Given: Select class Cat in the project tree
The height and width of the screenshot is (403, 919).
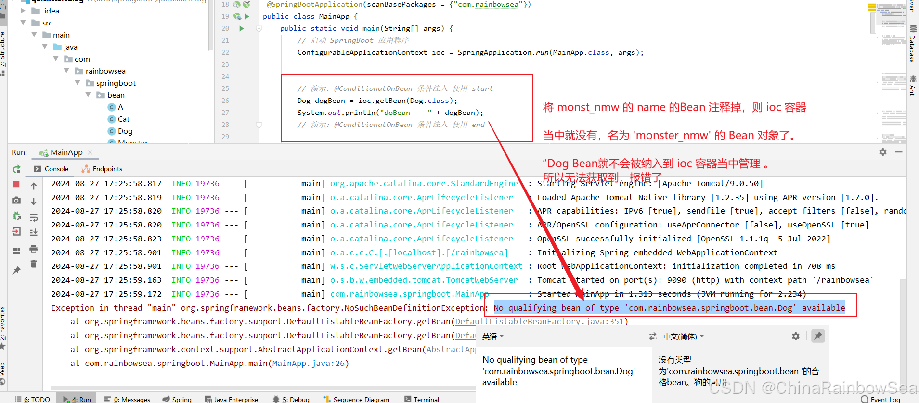Looking at the screenshot, I should [x=118, y=119].
